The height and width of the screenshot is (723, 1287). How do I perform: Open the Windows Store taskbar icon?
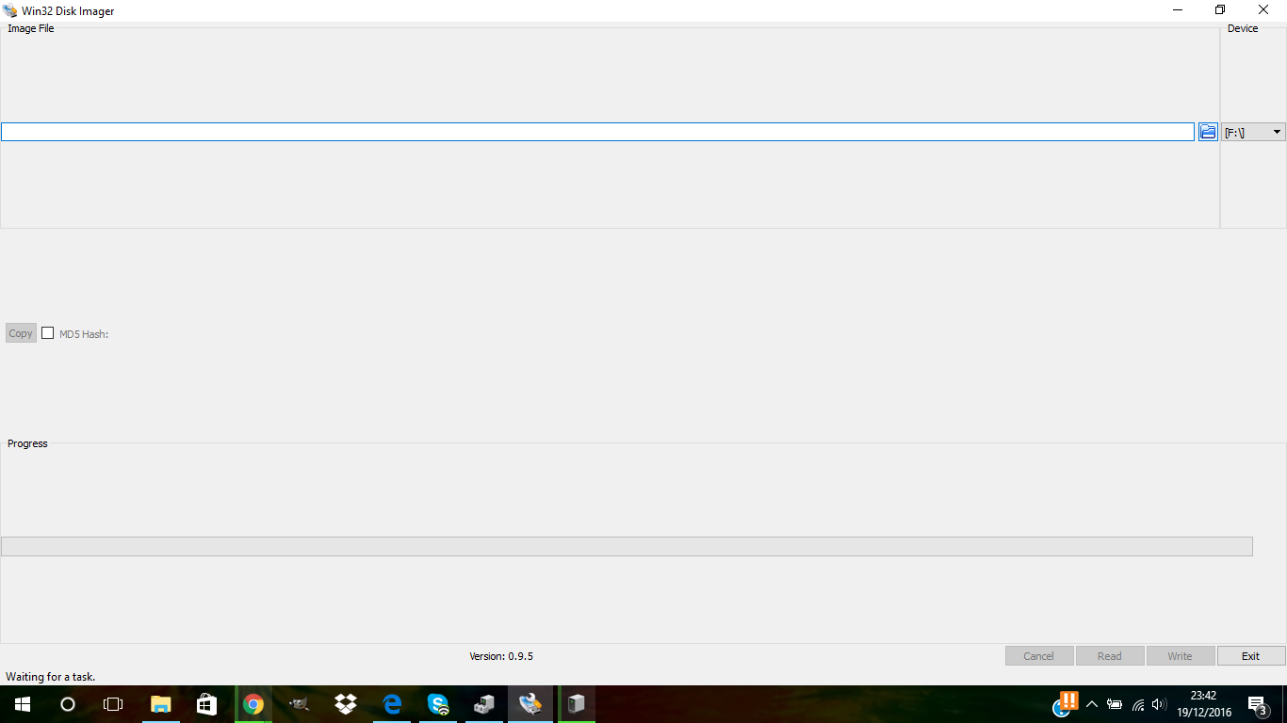(206, 704)
